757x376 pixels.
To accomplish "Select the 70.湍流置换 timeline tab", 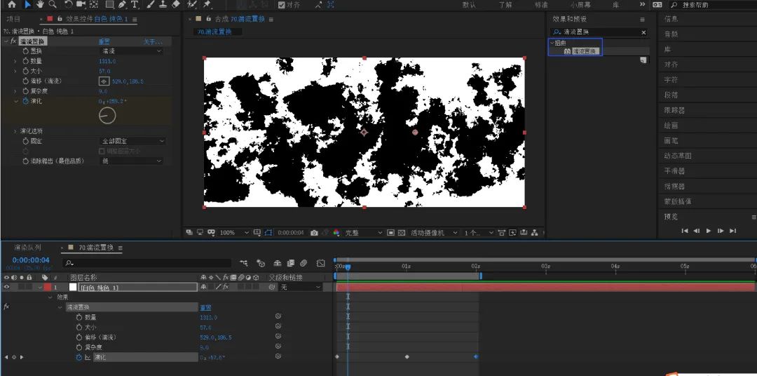I will click(x=95, y=248).
